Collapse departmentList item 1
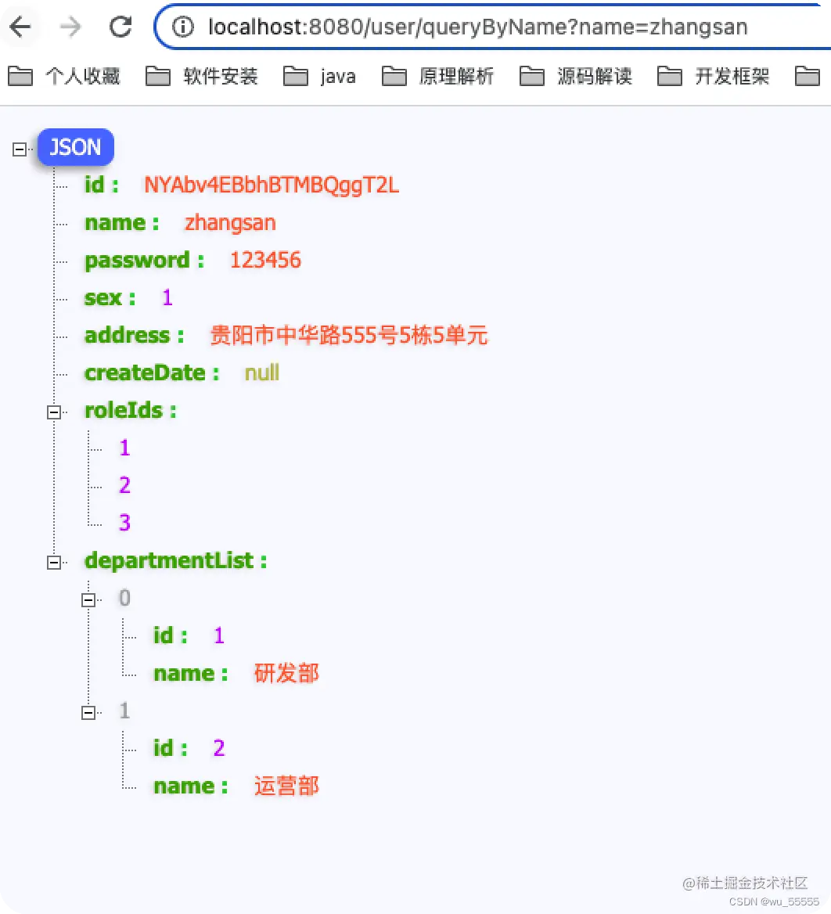This screenshot has height=914, width=831. coord(88,712)
